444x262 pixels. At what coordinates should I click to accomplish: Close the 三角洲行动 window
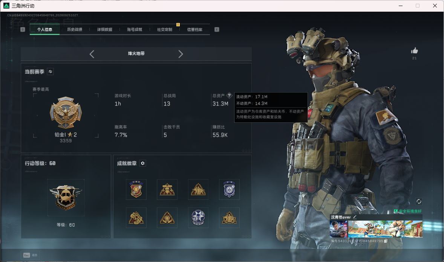click(435, 6)
